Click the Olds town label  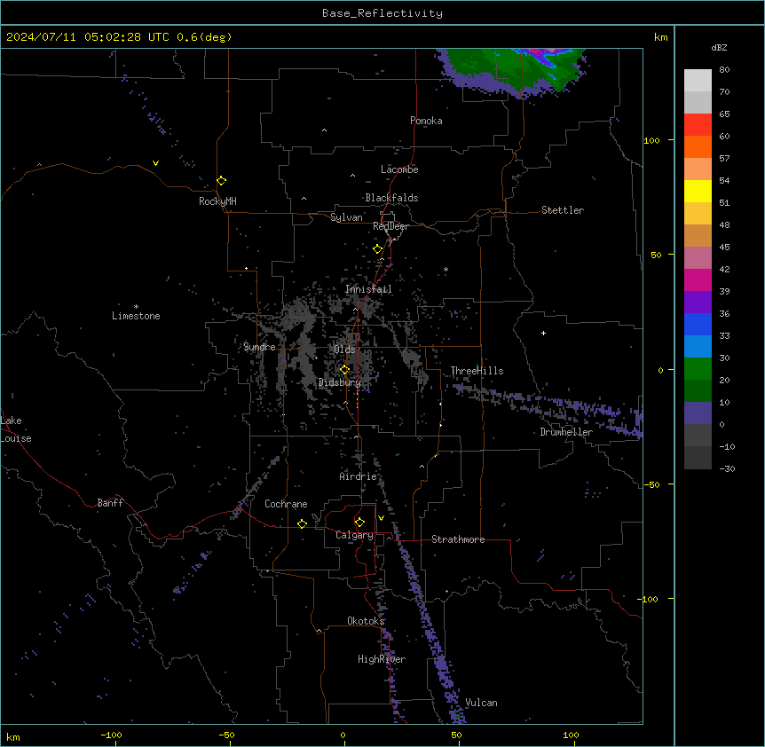[344, 350]
